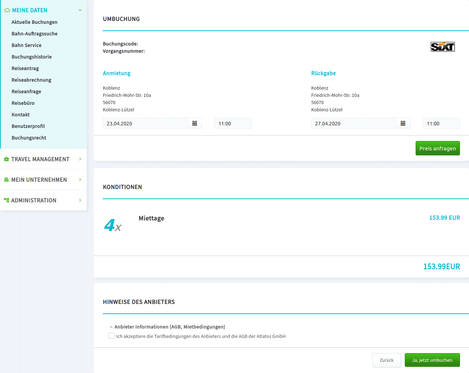Collapse the Meine Daten section chevron
469x373 pixels.
80,10
